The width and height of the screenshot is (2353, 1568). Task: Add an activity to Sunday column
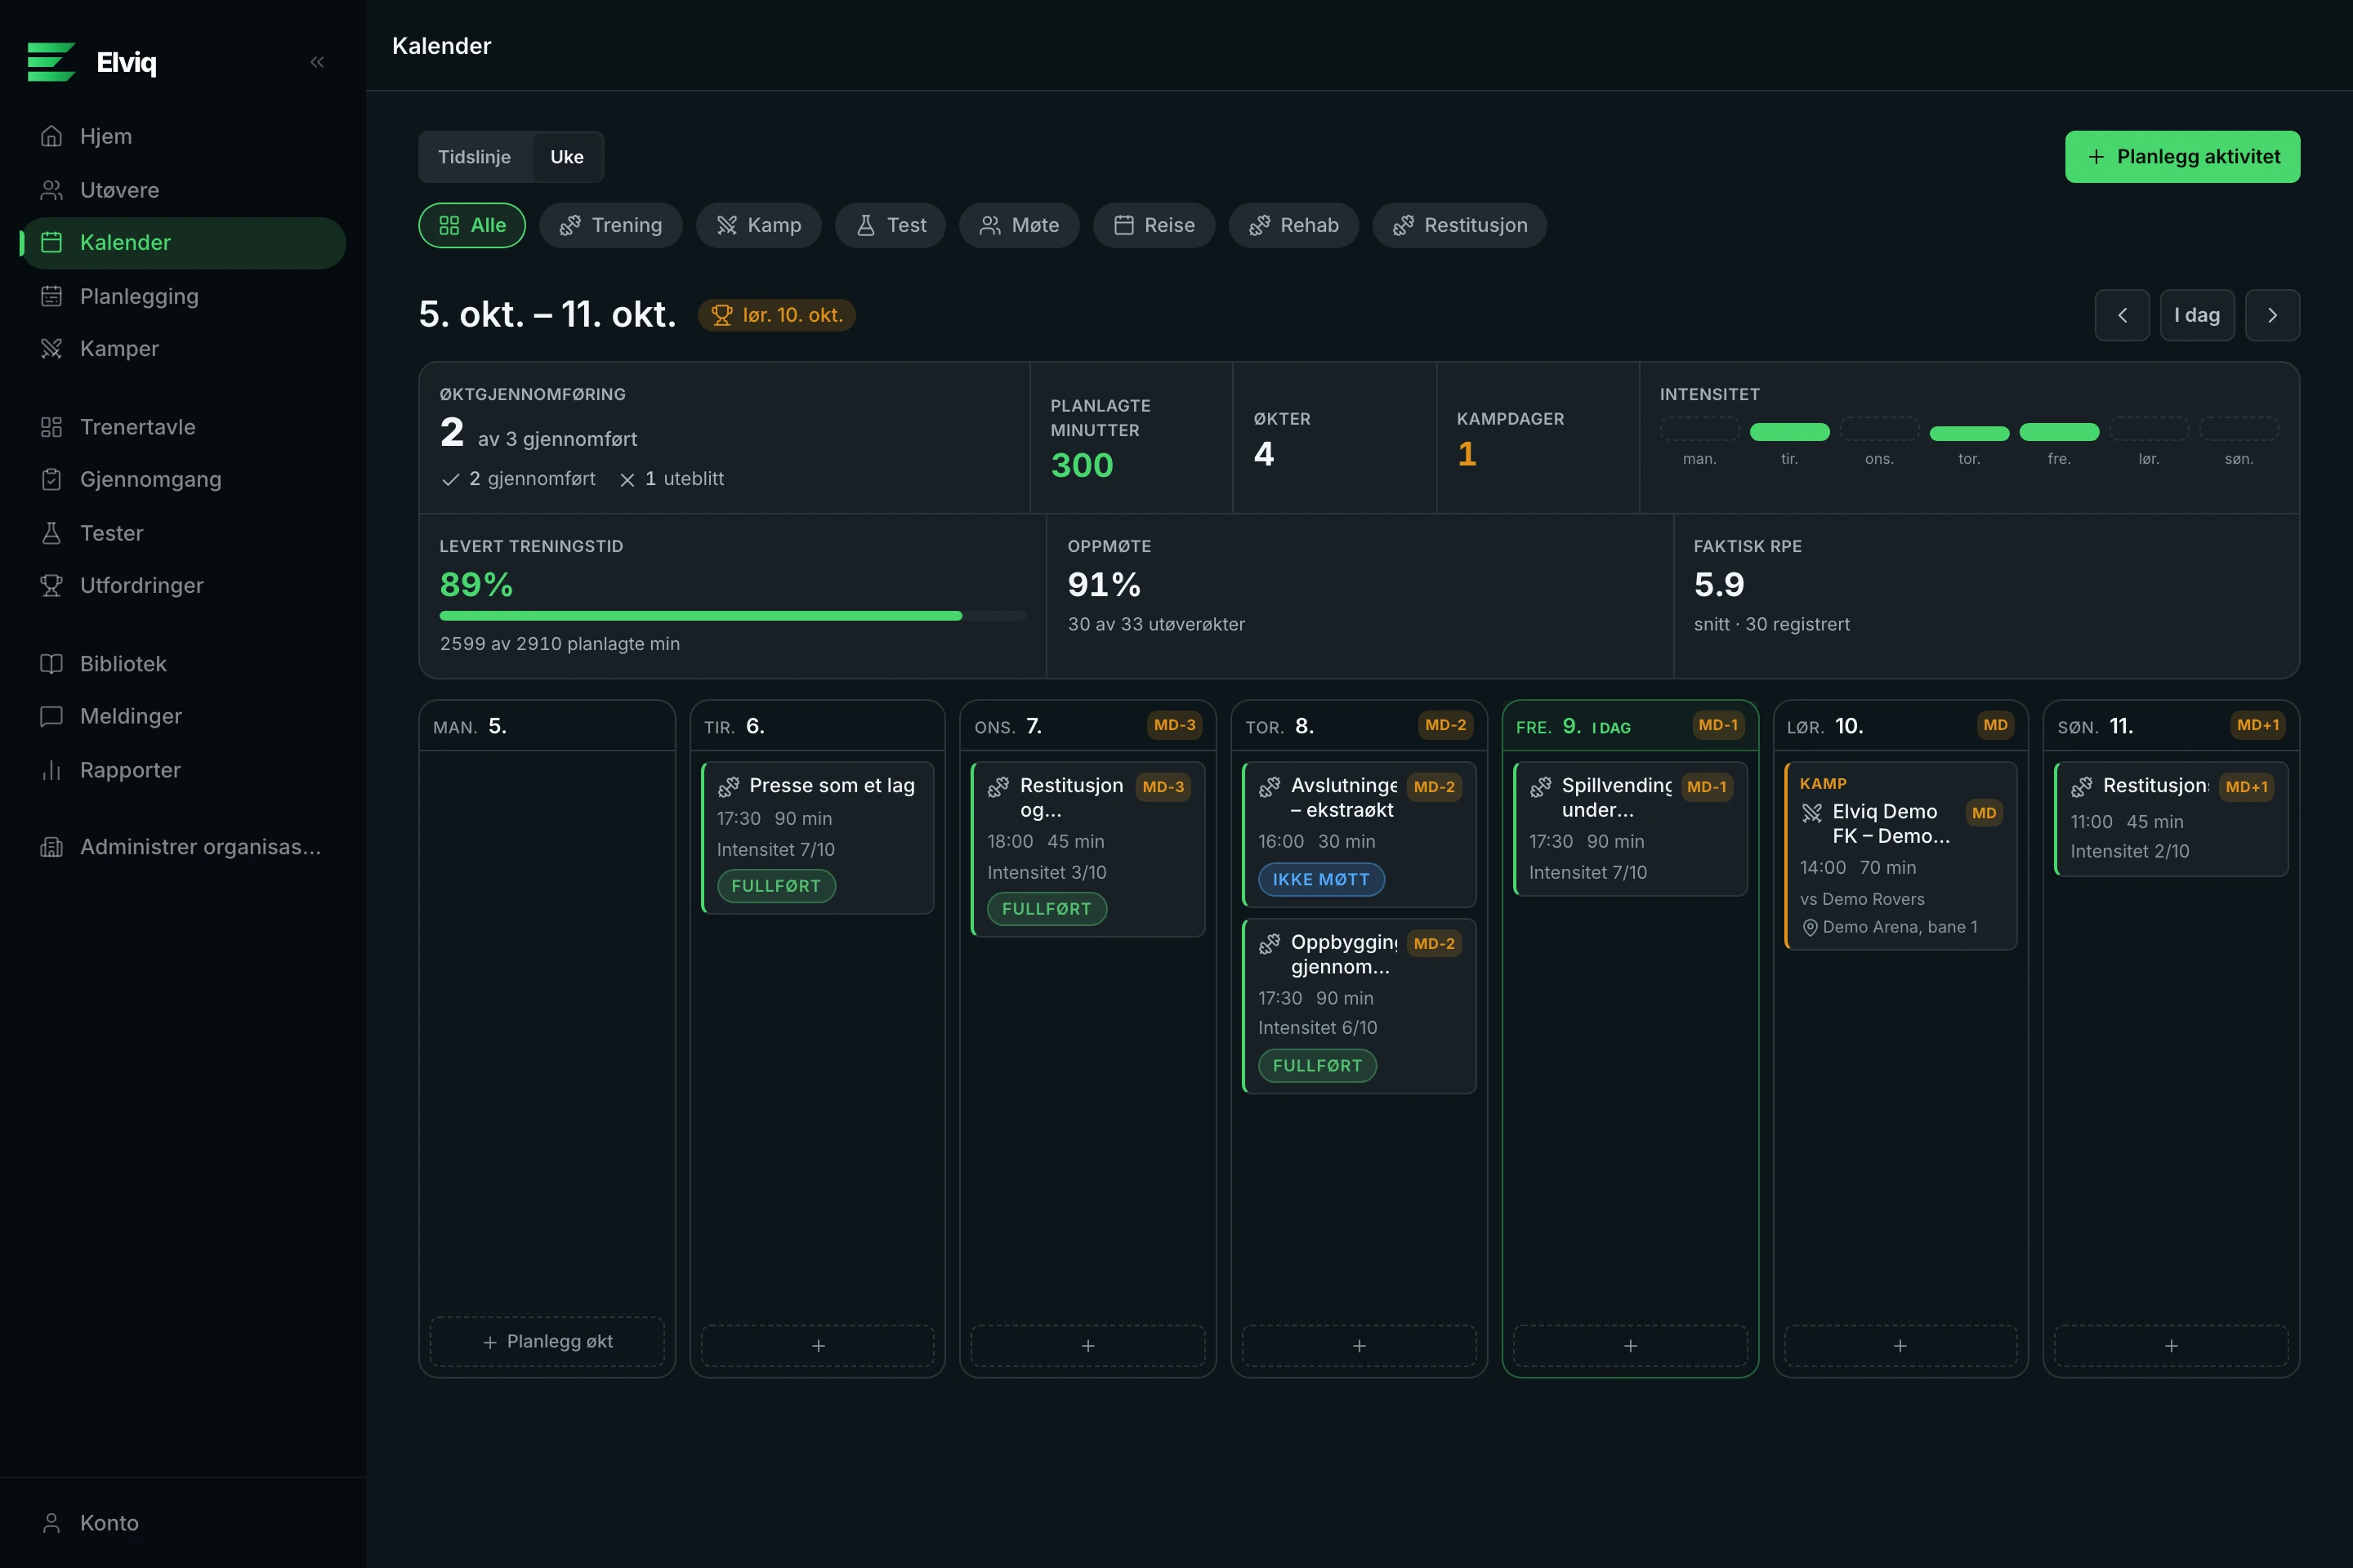2171,1346
